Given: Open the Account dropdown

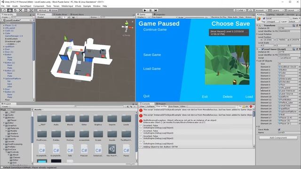Looking at the screenshot, I should 261,10.
